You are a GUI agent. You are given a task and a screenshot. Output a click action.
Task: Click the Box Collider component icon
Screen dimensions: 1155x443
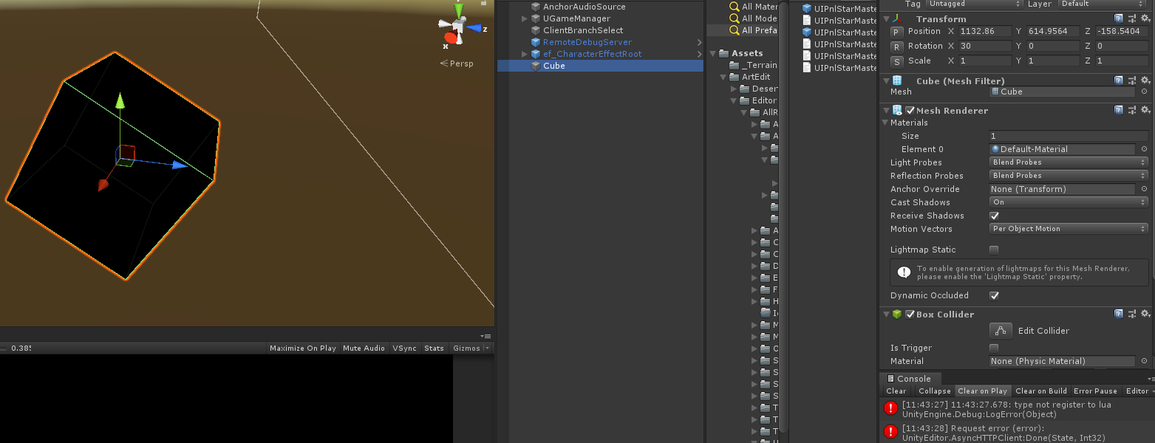(896, 314)
